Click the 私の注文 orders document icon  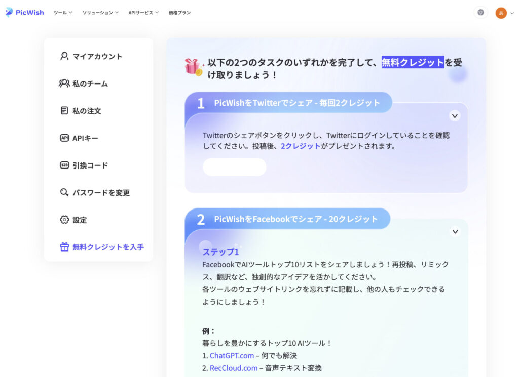64,111
